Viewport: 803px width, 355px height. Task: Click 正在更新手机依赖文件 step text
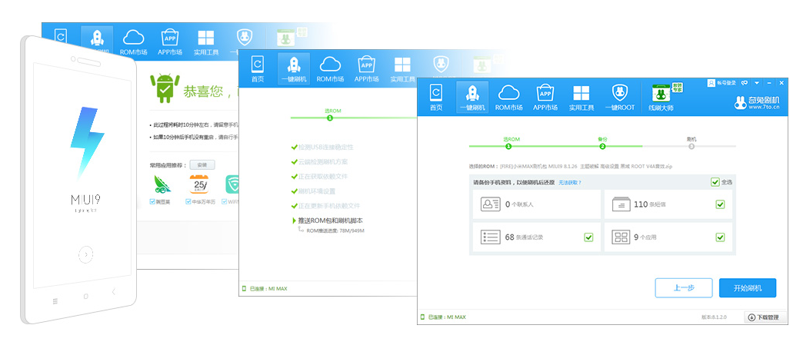tap(329, 206)
